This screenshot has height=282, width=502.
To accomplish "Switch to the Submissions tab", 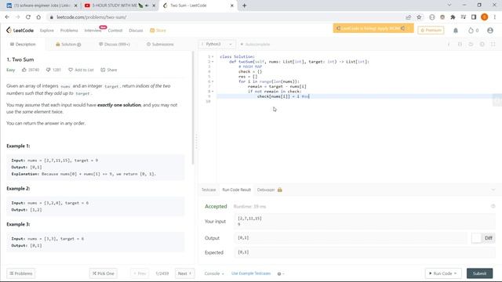I will click(160, 44).
